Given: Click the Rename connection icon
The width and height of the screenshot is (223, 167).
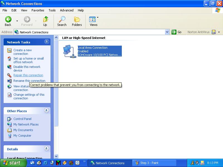Looking at the screenshot, I should click(x=9, y=81).
